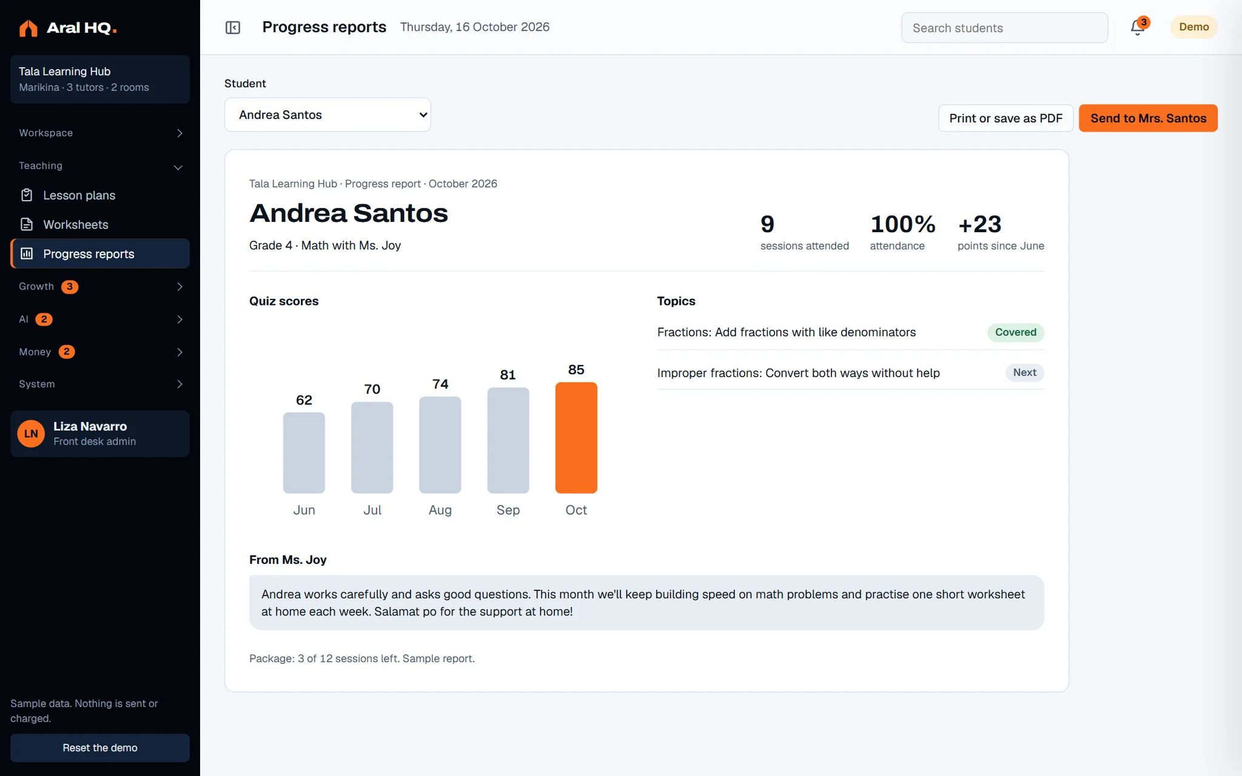
Task: Click the 100% attendance stat
Action: (x=902, y=232)
